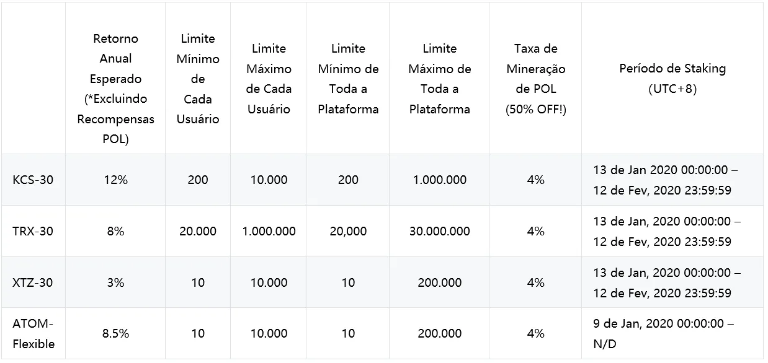Select the 3% return cell for XTZ-30
Screen dimensions: 768x363
click(x=115, y=282)
